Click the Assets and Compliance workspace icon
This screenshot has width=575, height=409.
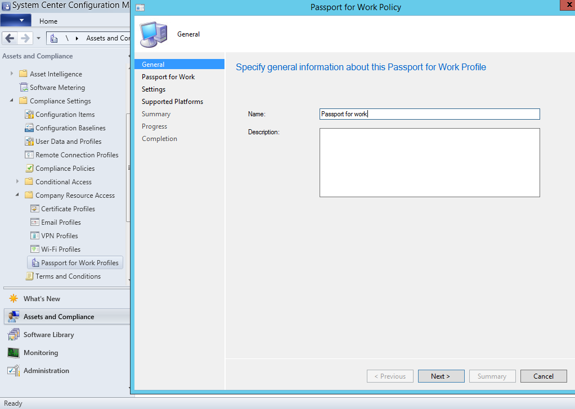pyautogui.click(x=14, y=316)
